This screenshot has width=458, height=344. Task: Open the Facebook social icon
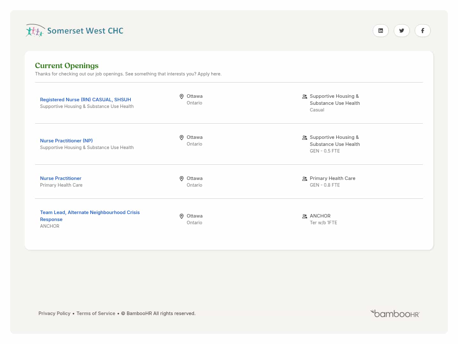422,31
